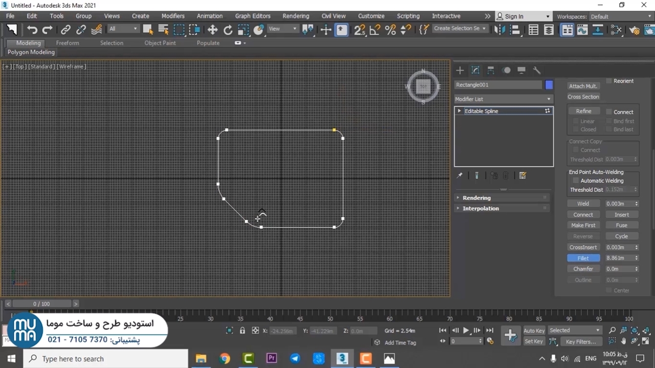Select the Select and Move tool

coord(212,30)
